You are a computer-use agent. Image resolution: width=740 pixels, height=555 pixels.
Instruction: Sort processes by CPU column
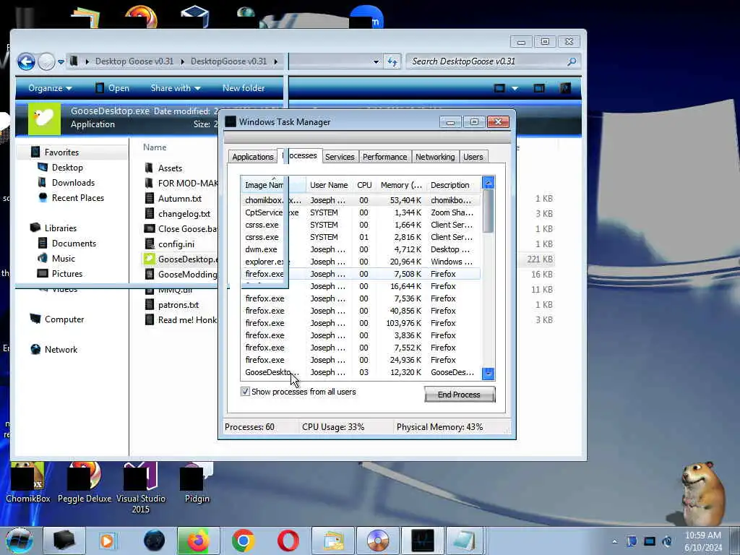pos(364,185)
